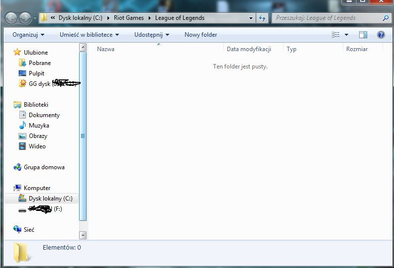This screenshot has height=268, width=394.
Task: Click the Ten folder jest pusty message
Action: [240, 67]
